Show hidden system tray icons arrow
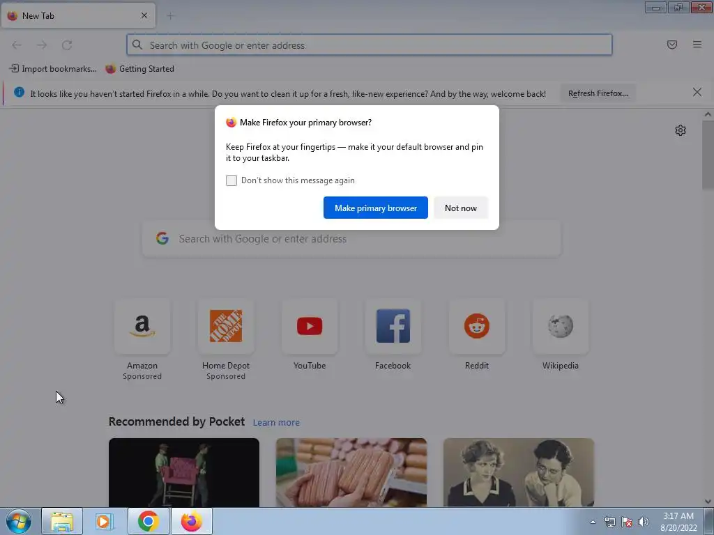Screen dimensions: 714x535 (x=593, y=522)
